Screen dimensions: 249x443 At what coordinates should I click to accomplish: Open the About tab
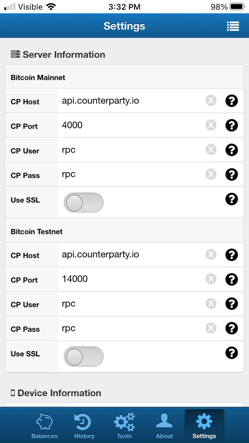tap(164, 426)
